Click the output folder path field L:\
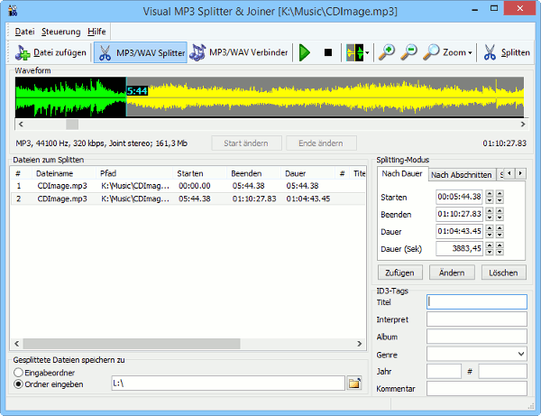 click(228, 384)
